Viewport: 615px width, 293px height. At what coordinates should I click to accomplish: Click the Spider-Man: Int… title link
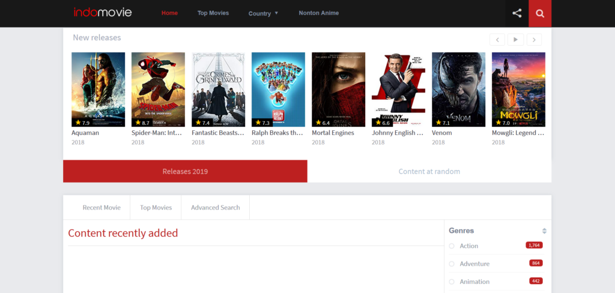coord(157,133)
